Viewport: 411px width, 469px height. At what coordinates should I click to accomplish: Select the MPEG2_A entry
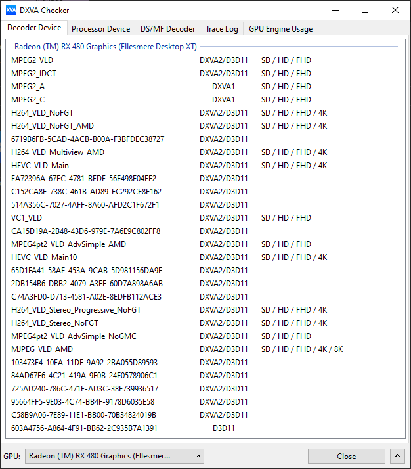205,87
